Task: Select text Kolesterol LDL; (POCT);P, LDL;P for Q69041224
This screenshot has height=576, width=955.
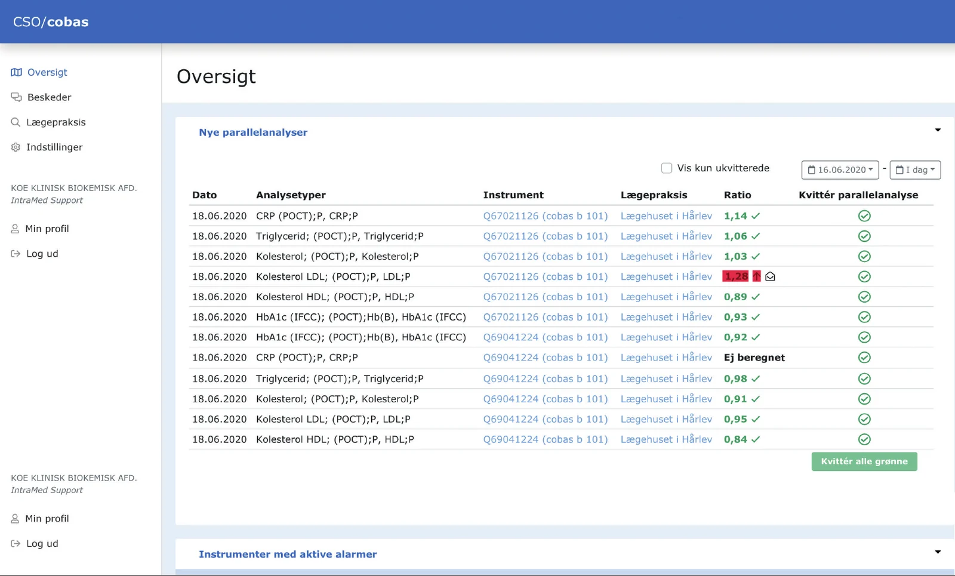Action: 333,419
